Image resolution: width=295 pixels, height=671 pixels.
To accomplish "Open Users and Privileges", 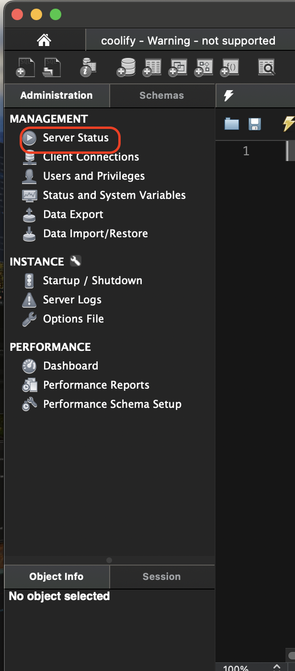I will [x=94, y=176].
